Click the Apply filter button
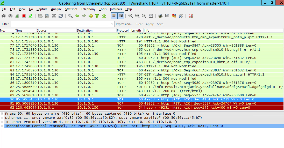This screenshot has height=148, width=284. click(150, 24)
